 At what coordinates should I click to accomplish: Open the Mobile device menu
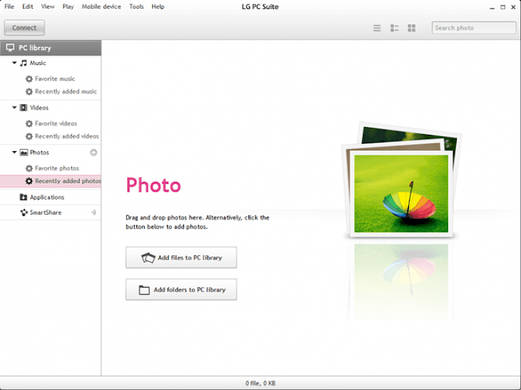point(101,6)
